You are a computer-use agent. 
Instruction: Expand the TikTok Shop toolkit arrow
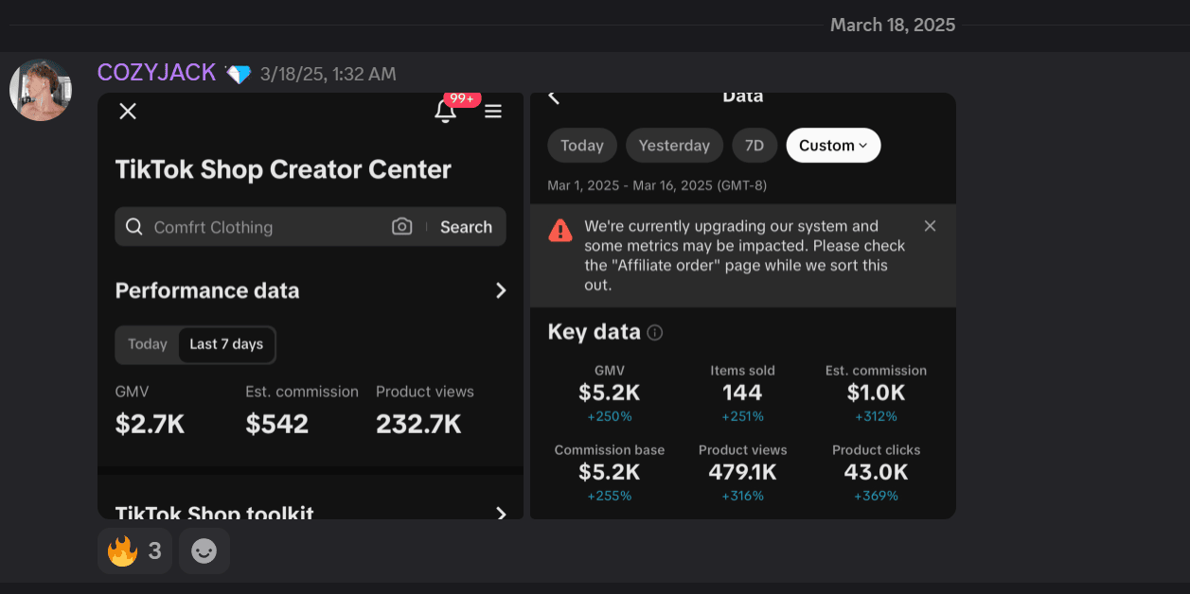pyautogui.click(x=501, y=514)
